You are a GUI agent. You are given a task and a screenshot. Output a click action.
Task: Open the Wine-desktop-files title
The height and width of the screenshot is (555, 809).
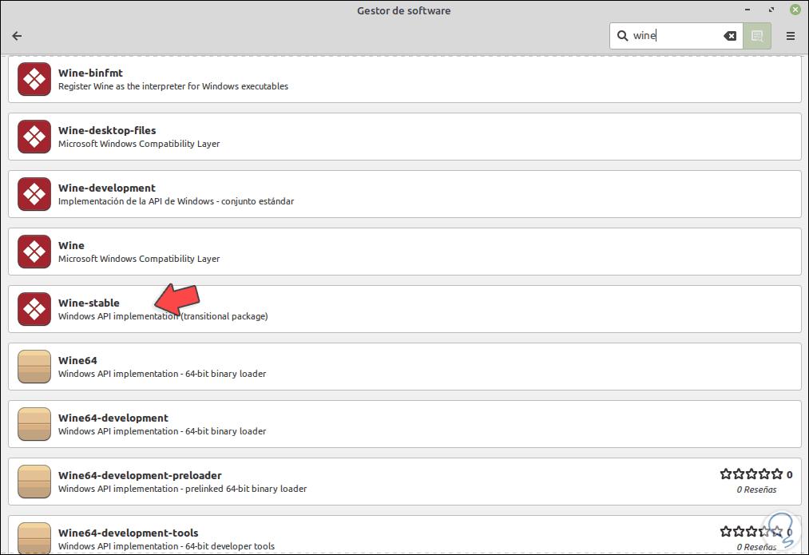107,130
